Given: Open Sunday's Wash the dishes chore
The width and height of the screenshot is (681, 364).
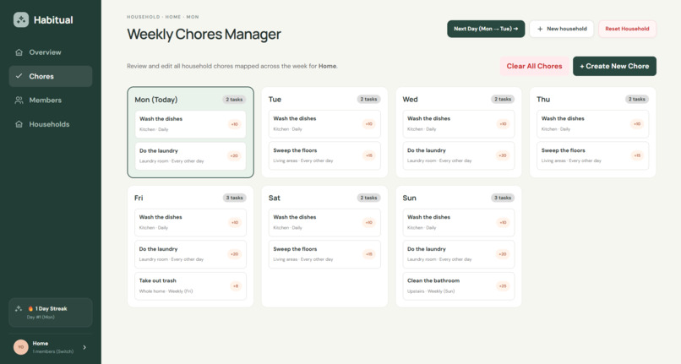Looking at the screenshot, I should (459, 222).
